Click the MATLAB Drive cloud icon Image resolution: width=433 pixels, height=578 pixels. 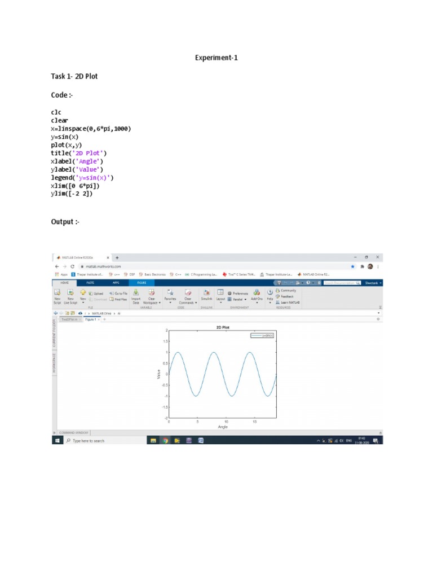[80, 313]
